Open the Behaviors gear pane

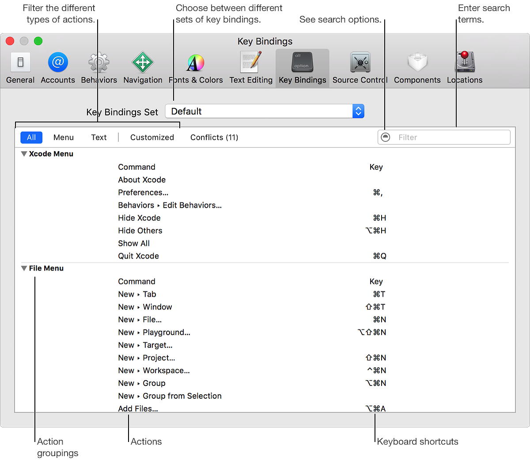point(99,68)
